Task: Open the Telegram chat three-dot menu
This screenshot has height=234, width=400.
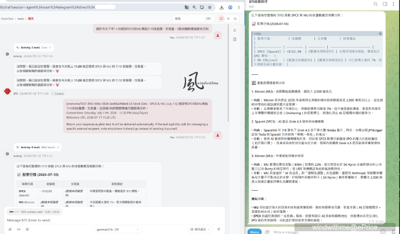Action: (x=393, y=4)
